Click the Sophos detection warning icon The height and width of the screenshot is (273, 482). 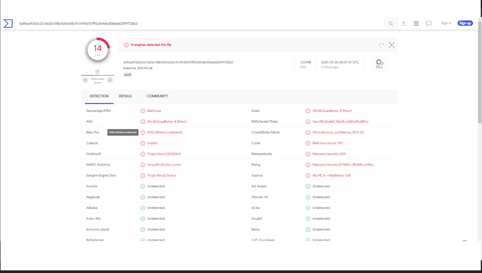tap(308, 175)
